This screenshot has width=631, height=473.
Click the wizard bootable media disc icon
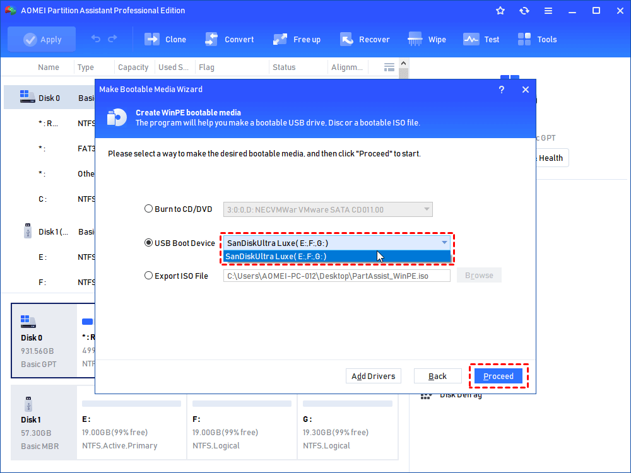(x=117, y=118)
